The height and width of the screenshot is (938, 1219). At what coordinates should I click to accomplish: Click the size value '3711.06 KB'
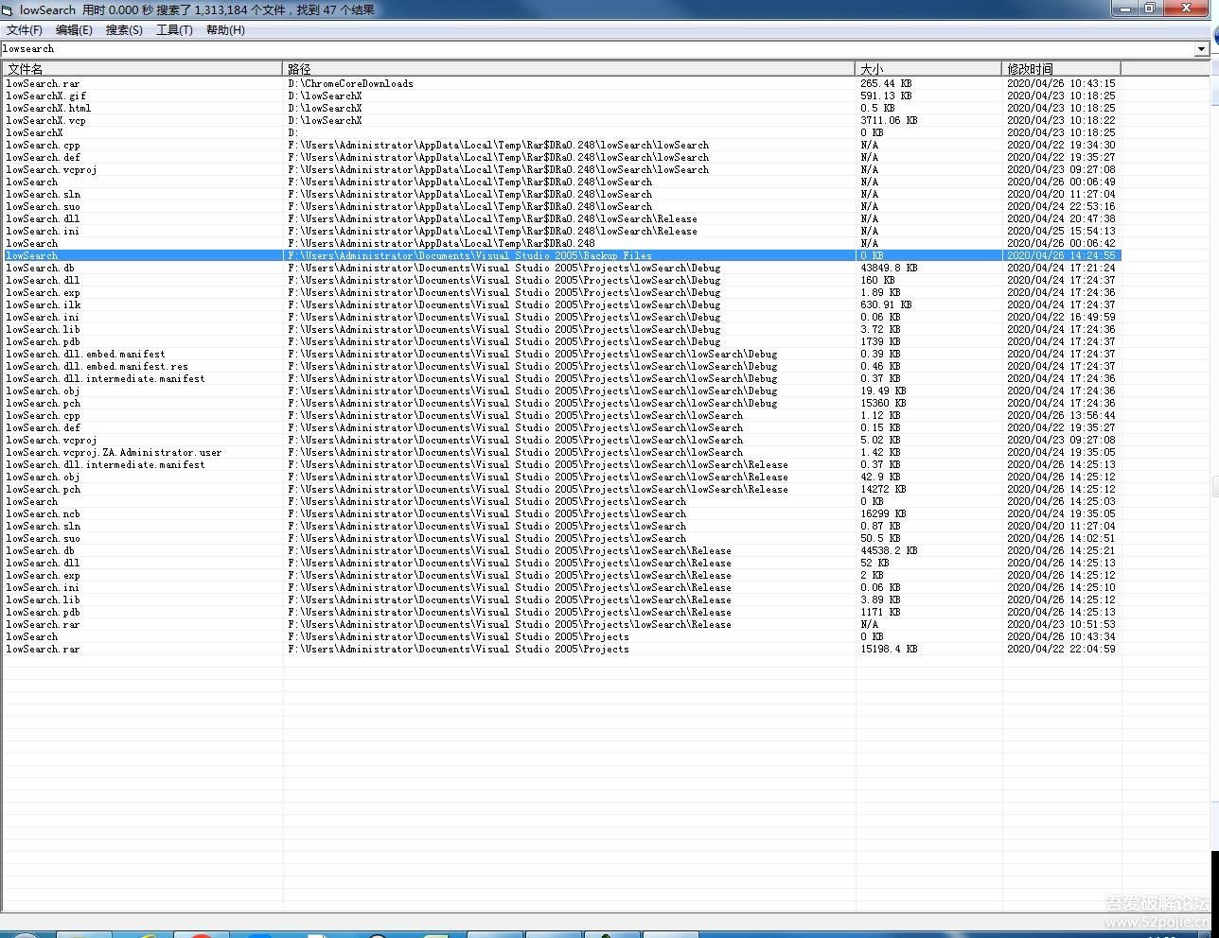tap(890, 120)
